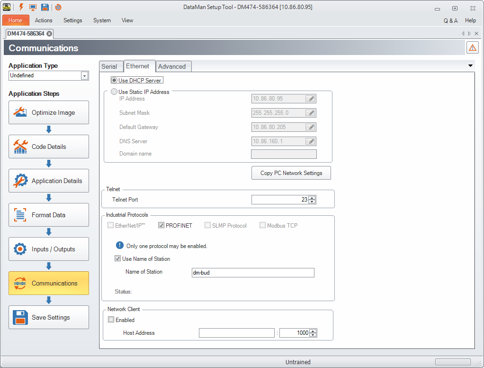Go to the Optimize Image step
The height and width of the screenshot is (368, 484).
[49, 113]
